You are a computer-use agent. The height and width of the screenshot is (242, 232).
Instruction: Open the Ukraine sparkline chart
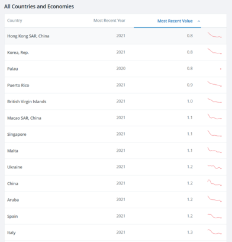[214, 167]
